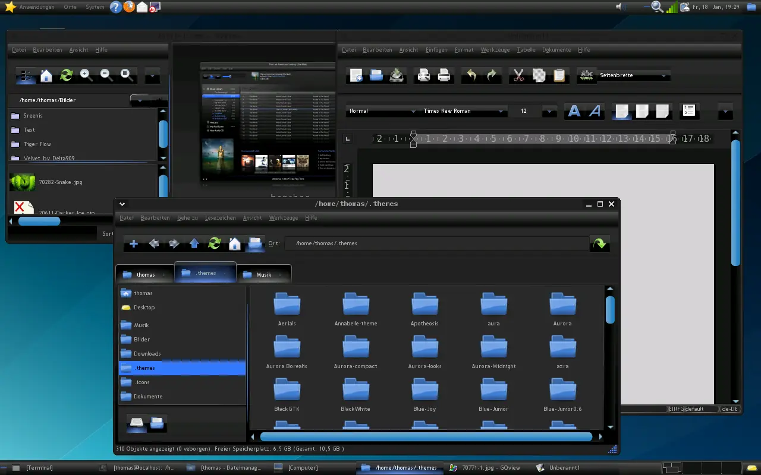Image resolution: width=761 pixels, height=475 pixels.
Task: Toggle bold with the blue A button
Action: click(574, 111)
